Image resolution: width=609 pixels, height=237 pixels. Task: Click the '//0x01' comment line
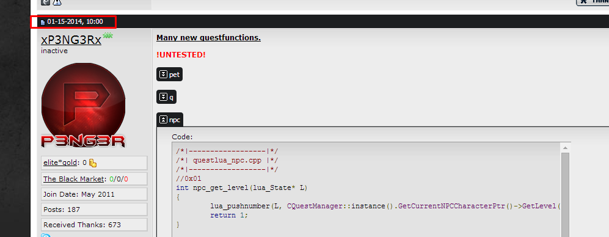189,179
